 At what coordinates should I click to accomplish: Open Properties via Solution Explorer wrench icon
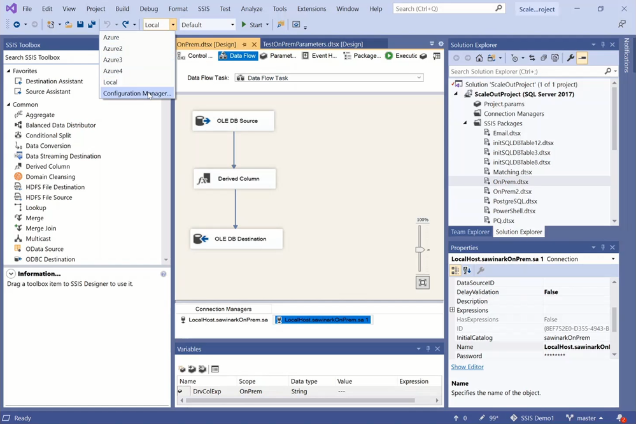(570, 58)
